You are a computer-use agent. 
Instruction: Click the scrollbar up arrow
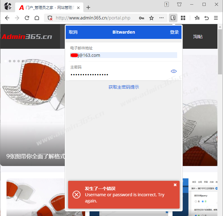point(220,27)
